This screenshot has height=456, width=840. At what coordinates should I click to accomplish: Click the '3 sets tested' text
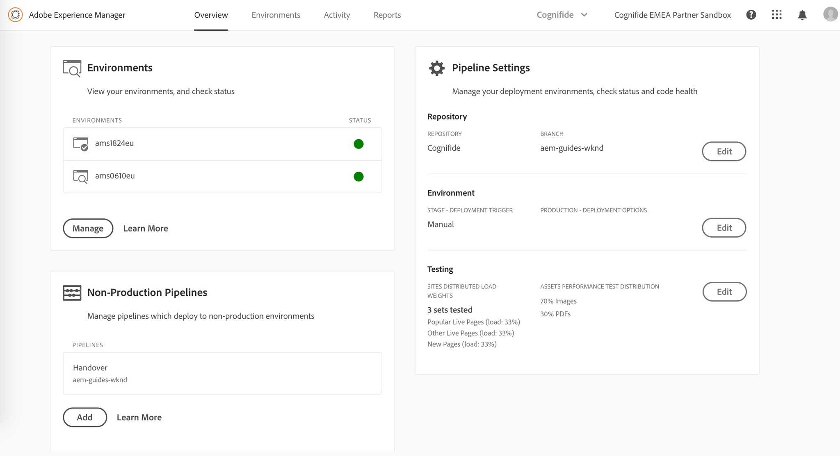(450, 310)
